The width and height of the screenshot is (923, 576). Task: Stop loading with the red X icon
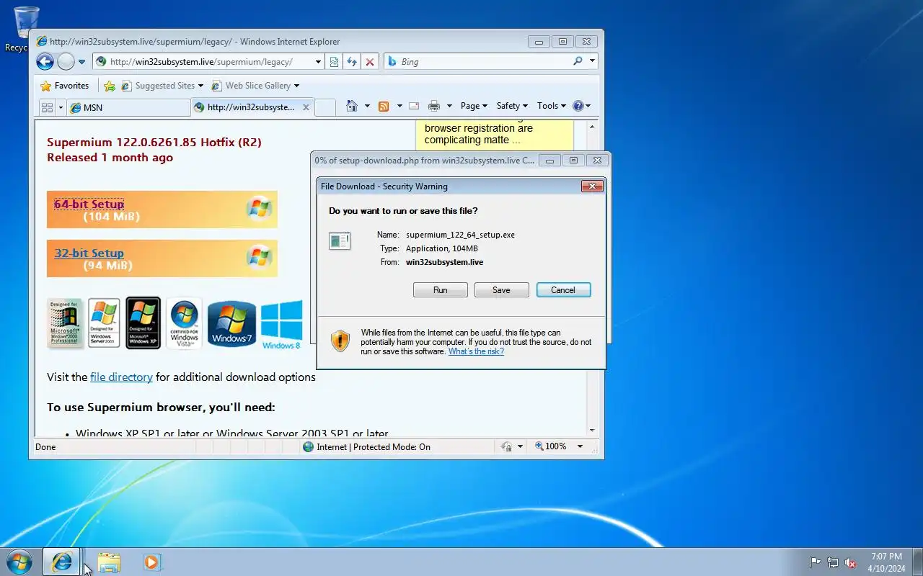(x=370, y=62)
